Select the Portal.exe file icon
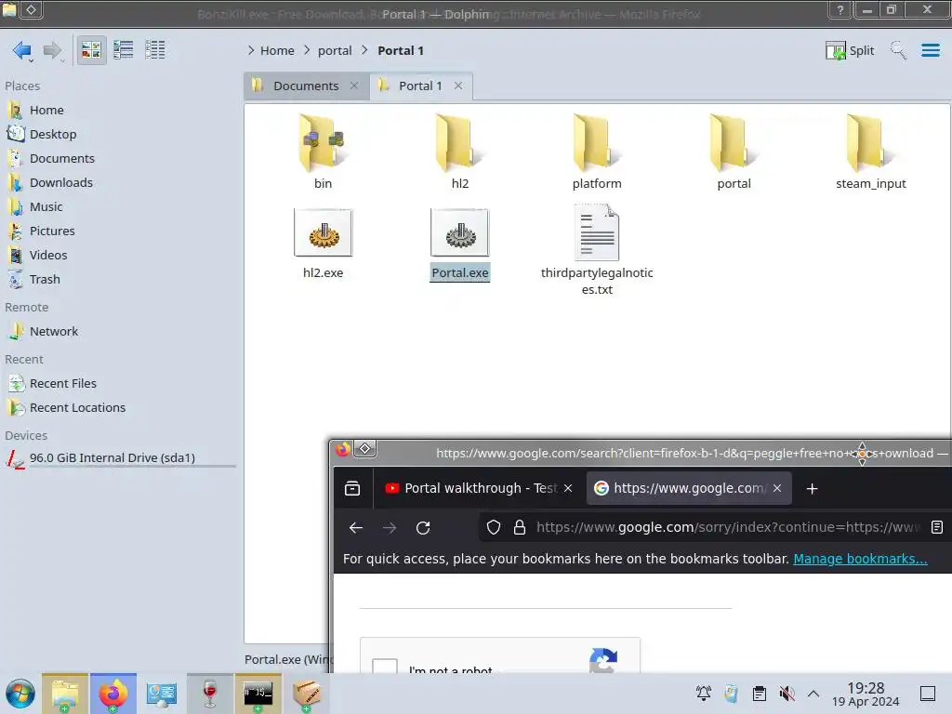This screenshot has width=952, height=714. (x=459, y=233)
